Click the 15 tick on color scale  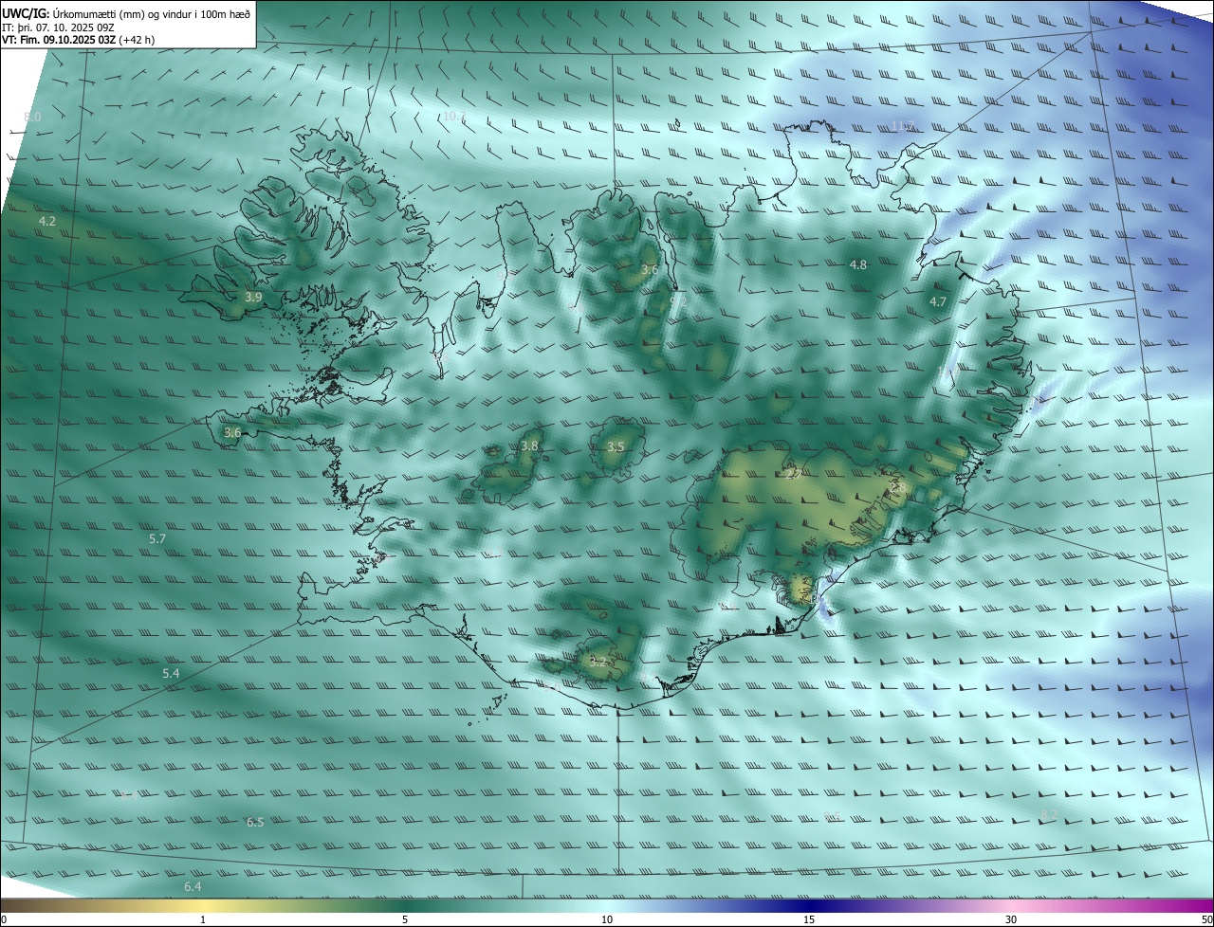click(809, 919)
